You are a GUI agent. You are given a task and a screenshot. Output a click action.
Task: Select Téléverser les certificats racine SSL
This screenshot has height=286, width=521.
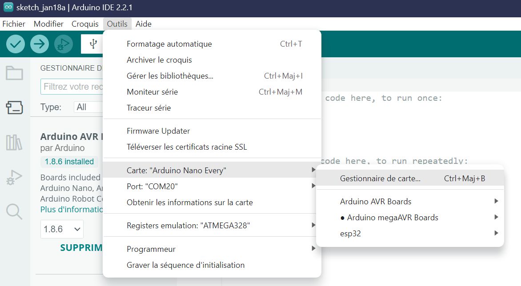click(x=212, y=147)
